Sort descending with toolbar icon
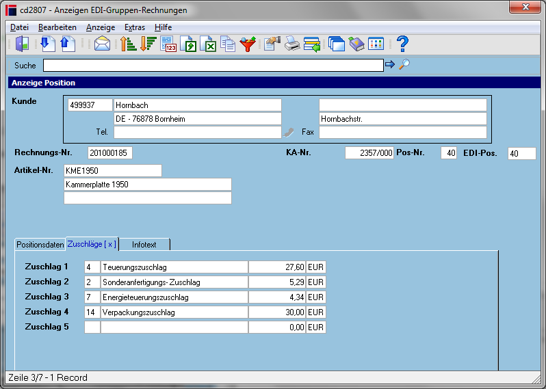This screenshot has width=546, height=389. [148, 44]
